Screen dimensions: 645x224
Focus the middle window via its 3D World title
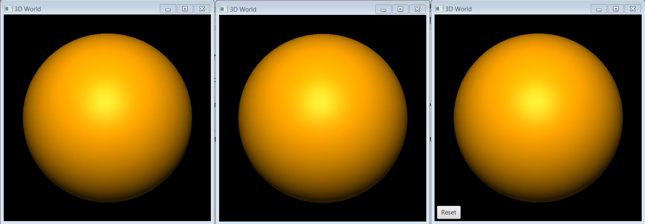(243, 10)
